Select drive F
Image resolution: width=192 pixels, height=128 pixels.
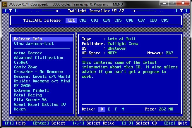pos(116,109)
